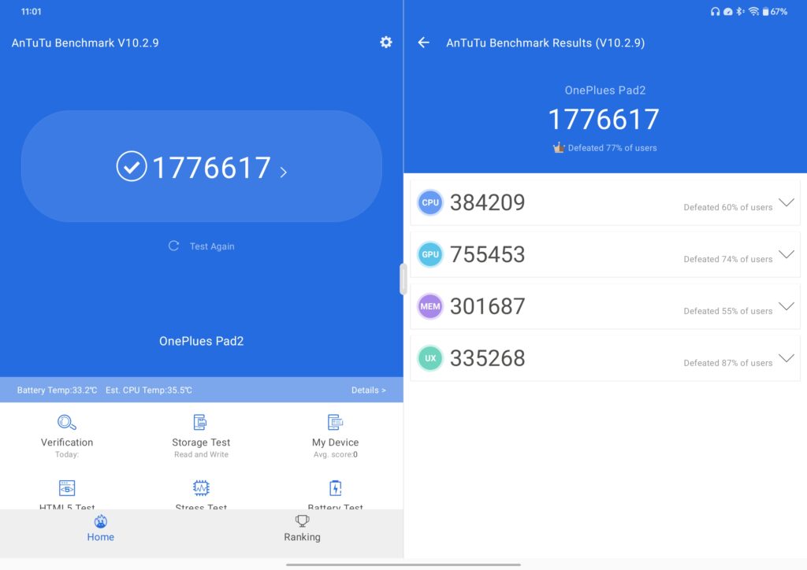Select the Verification label
Viewport: 807px width, 570px height.
point(67,442)
